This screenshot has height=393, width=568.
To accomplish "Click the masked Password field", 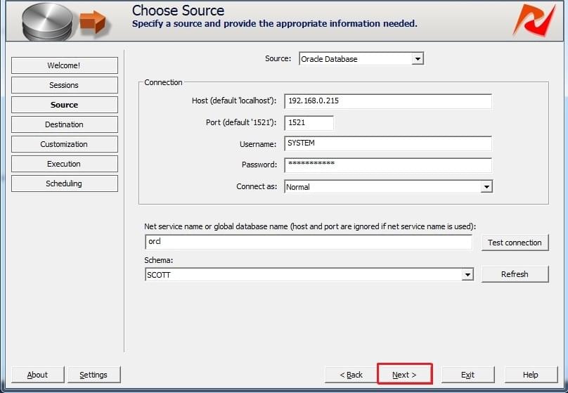I will tap(388, 165).
